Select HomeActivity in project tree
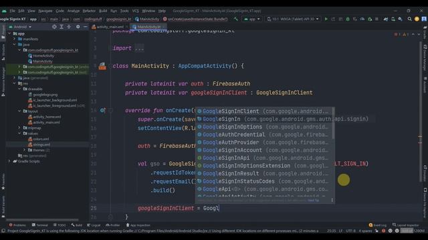The width and height of the screenshot is (428, 240). [x=43, y=55]
